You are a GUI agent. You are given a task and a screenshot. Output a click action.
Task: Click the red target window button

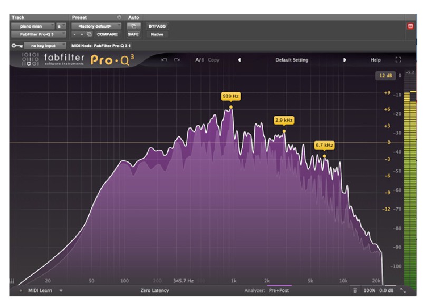click(410, 26)
